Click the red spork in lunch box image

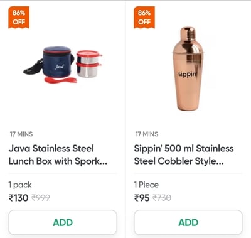[60, 80]
